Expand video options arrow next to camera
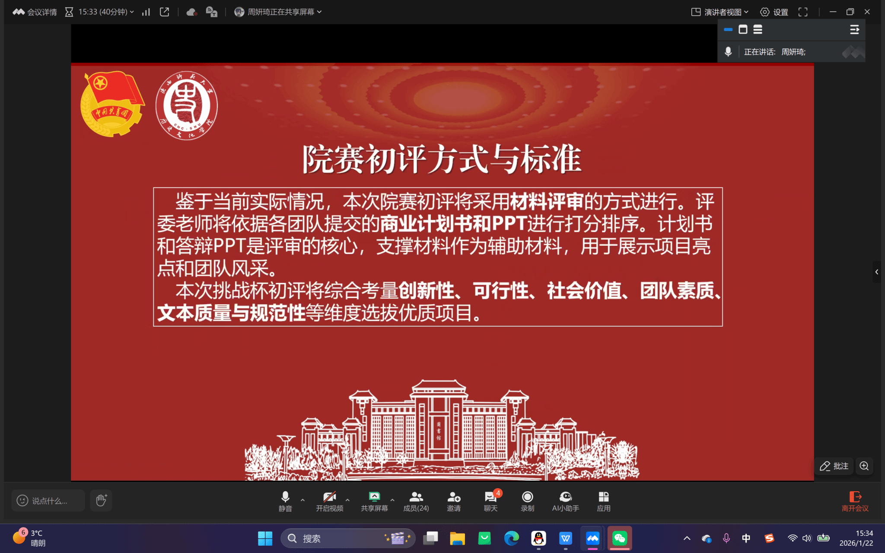The image size is (885, 553). point(347,500)
